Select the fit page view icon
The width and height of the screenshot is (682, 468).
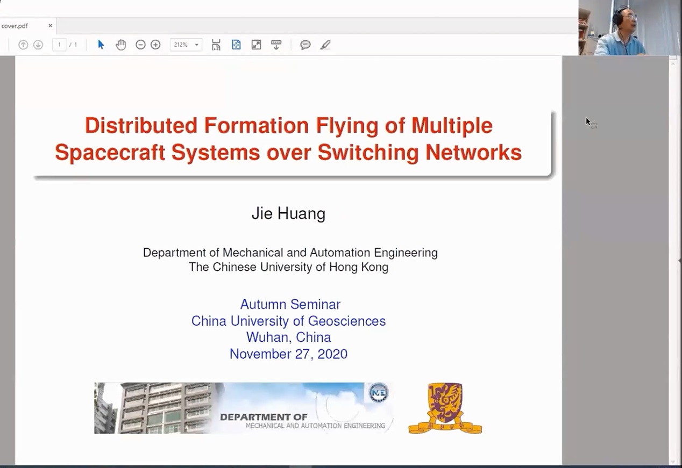[236, 45]
